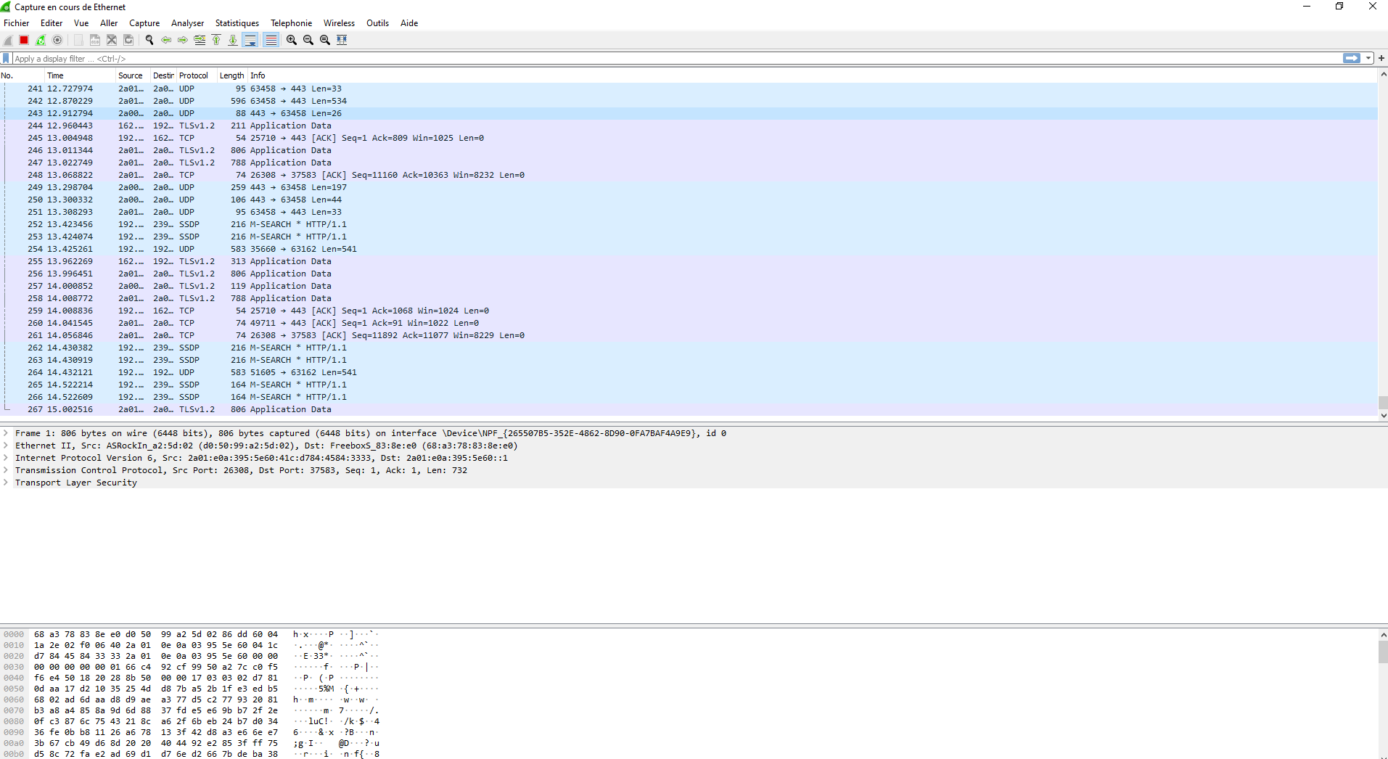Expand the Frame 1 details row
1388x759 pixels.
coord(6,433)
